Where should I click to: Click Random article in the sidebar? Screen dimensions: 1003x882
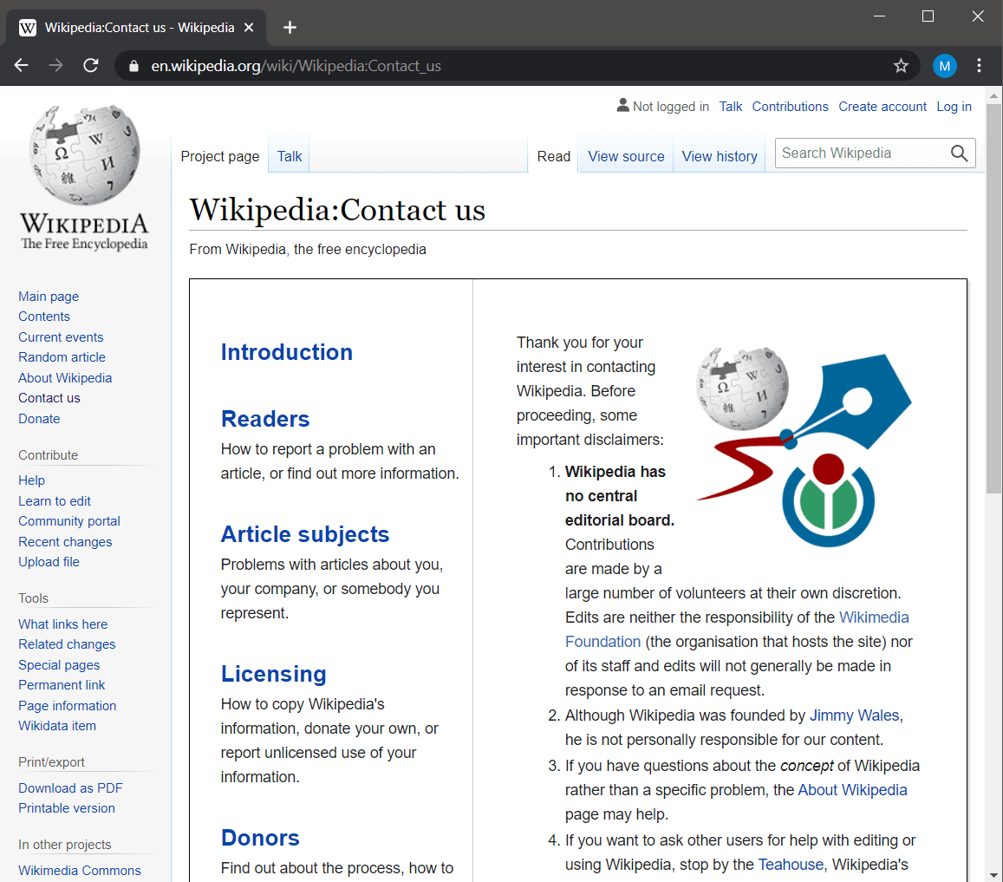(62, 356)
